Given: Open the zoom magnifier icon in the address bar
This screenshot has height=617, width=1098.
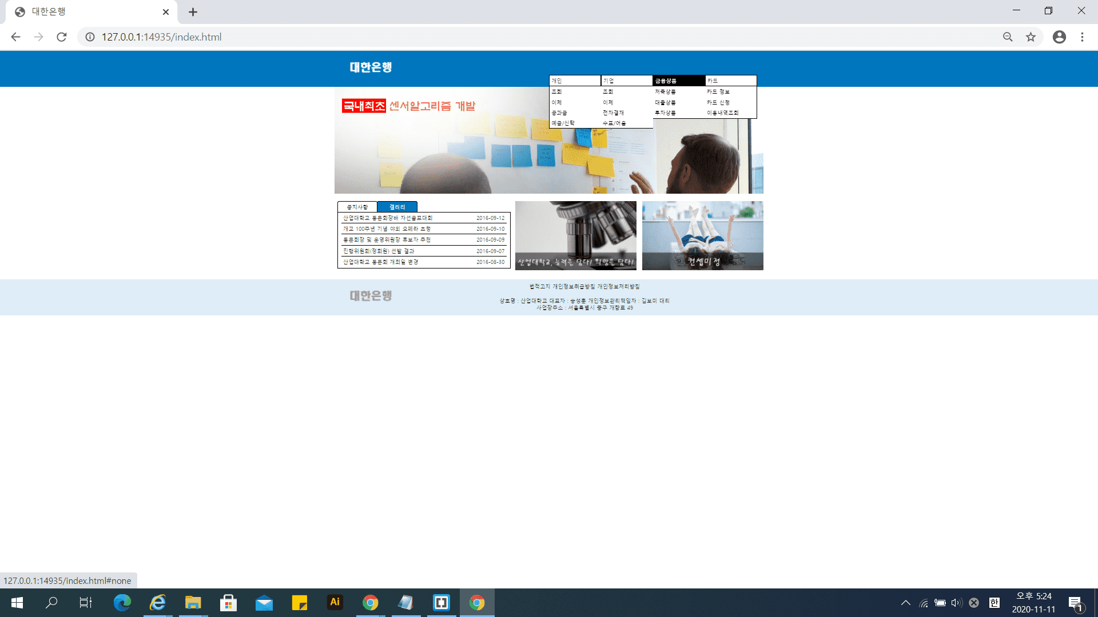Looking at the screenshot, I should coord(1008,37).
